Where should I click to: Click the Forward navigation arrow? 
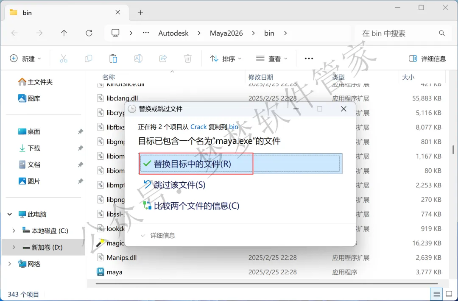point(39,33)
